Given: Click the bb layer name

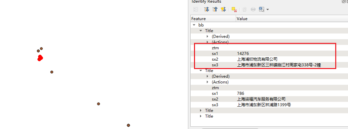Looking at the screenshot, I should coord(201,25).
